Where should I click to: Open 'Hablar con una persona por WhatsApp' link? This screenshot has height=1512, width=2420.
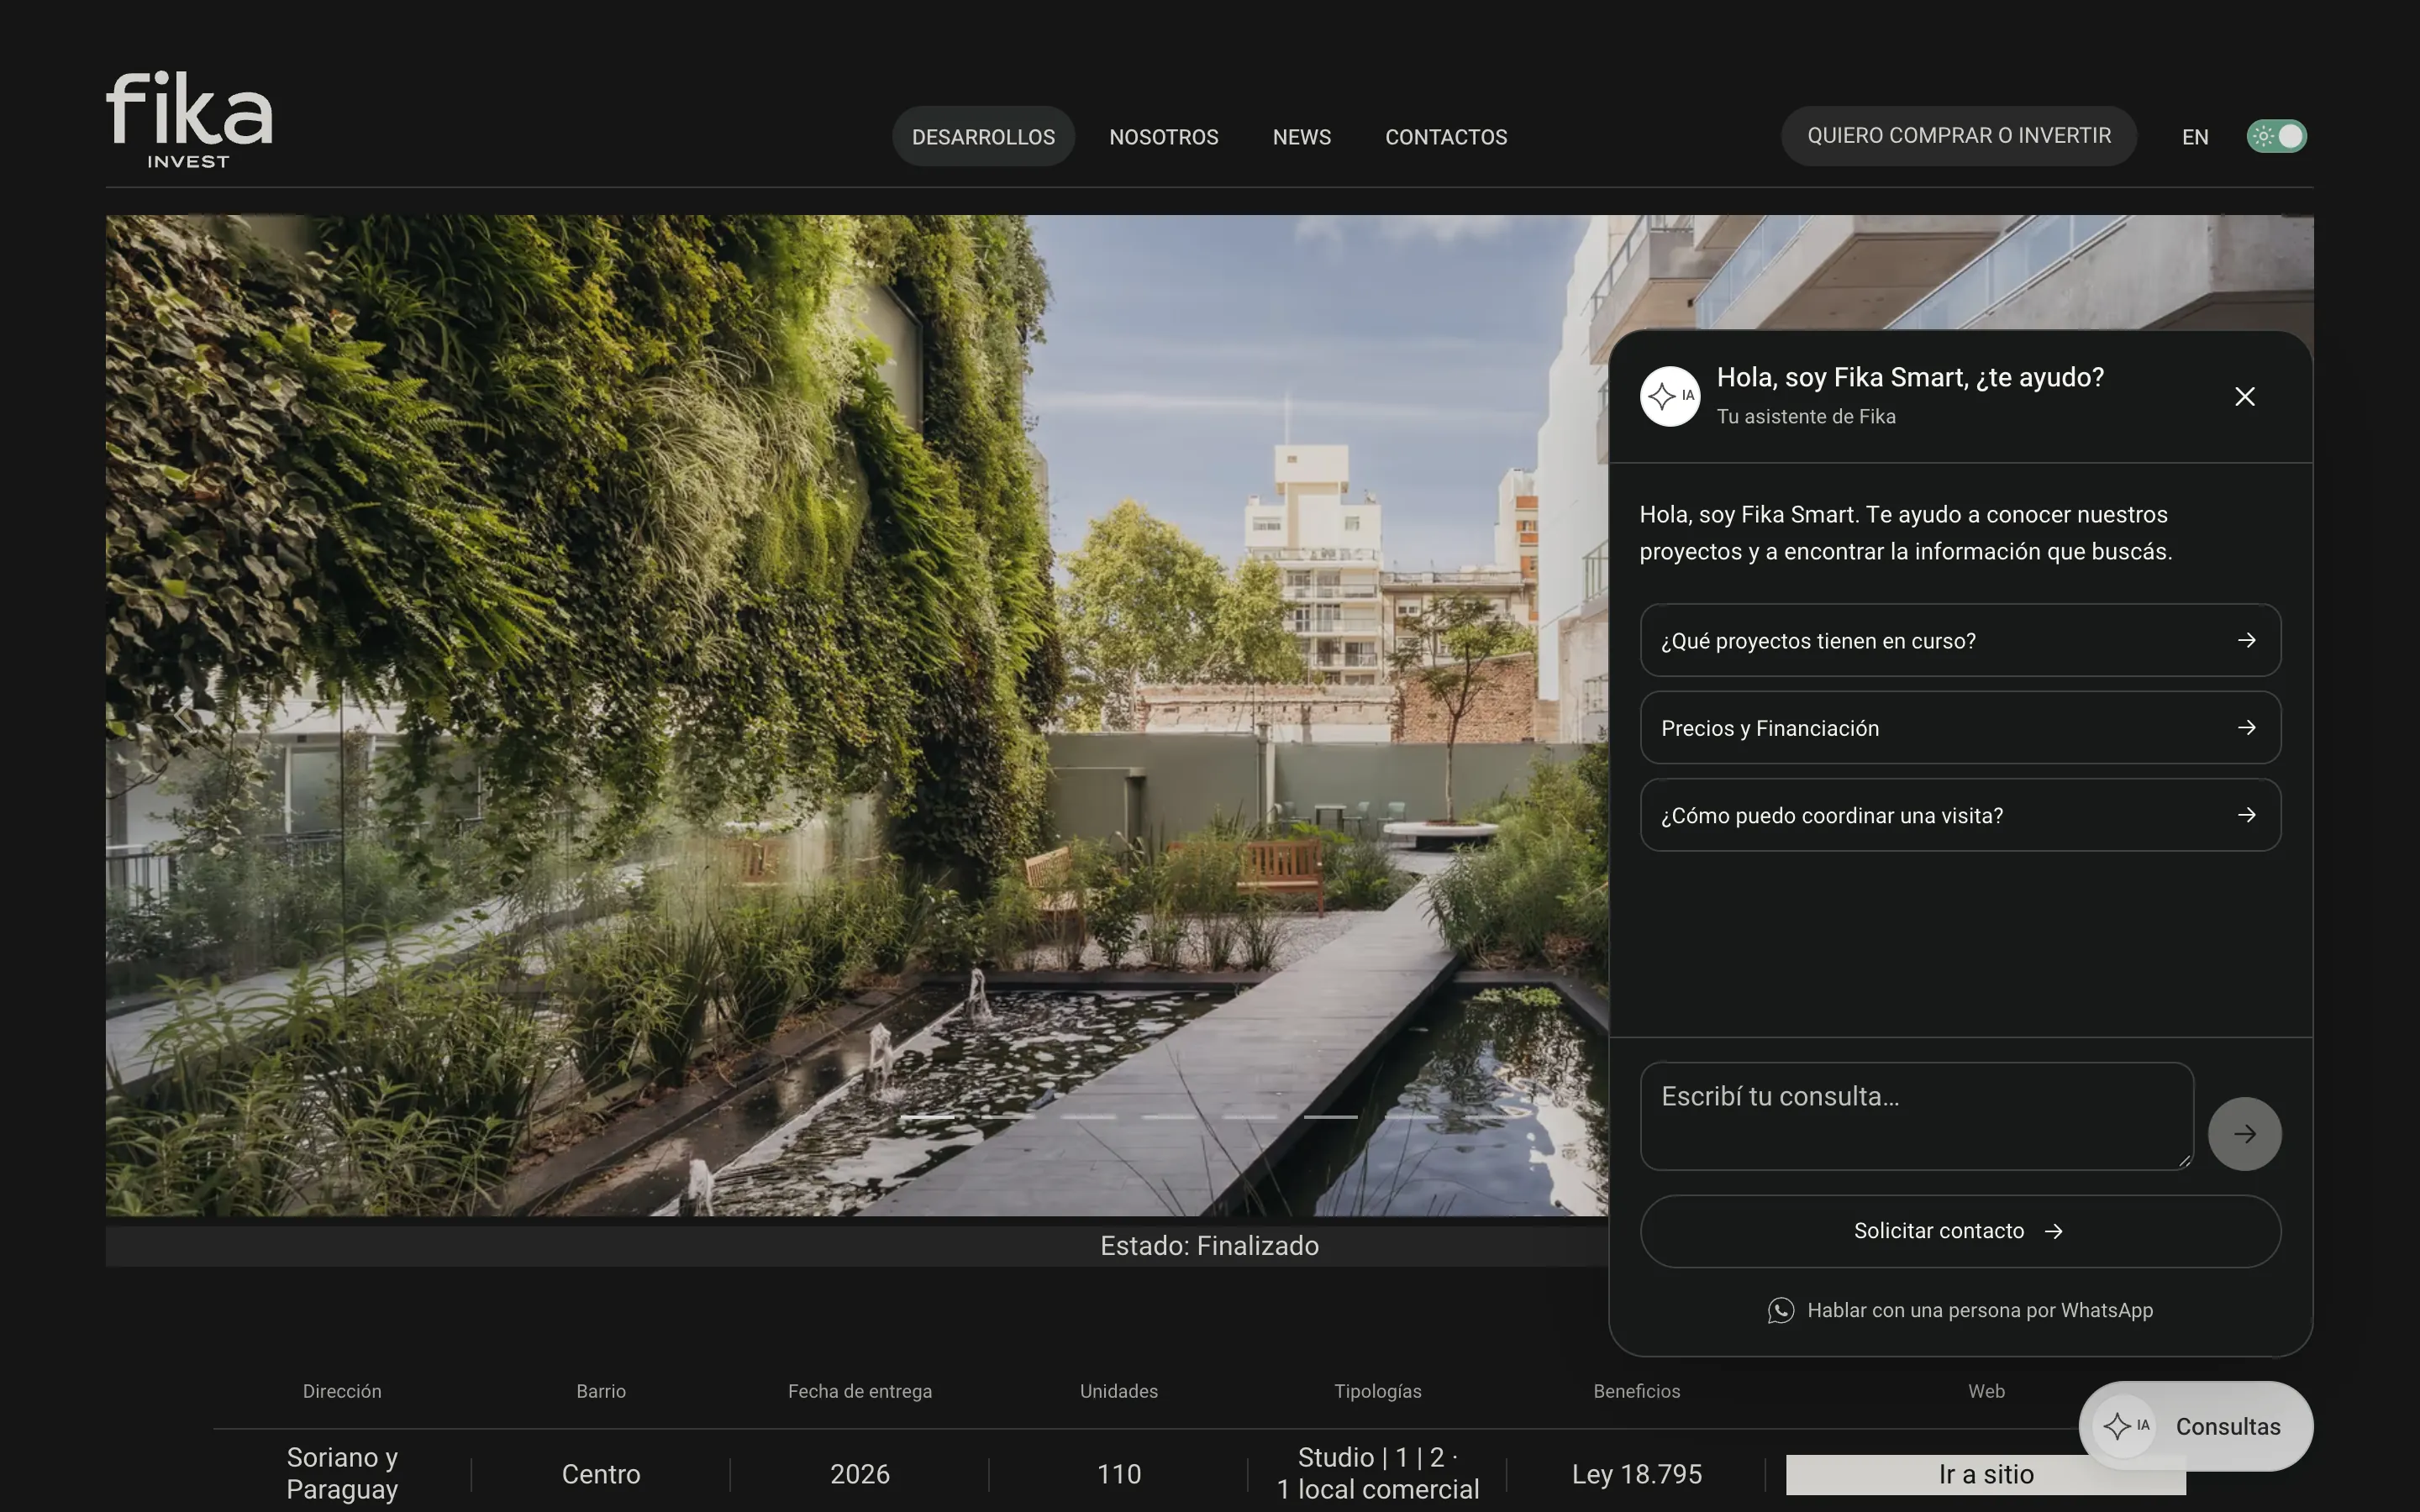click(1960, 1310)
